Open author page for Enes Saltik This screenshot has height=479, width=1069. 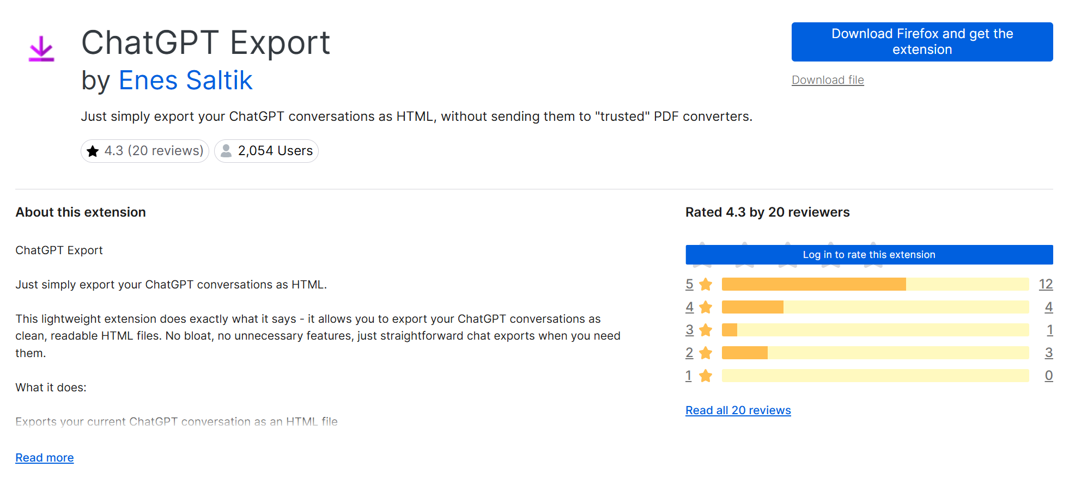pos(185,80)
